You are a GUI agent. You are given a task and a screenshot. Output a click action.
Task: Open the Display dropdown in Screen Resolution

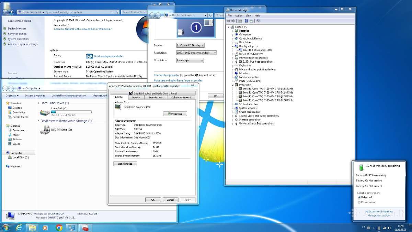tap(190, 45)
